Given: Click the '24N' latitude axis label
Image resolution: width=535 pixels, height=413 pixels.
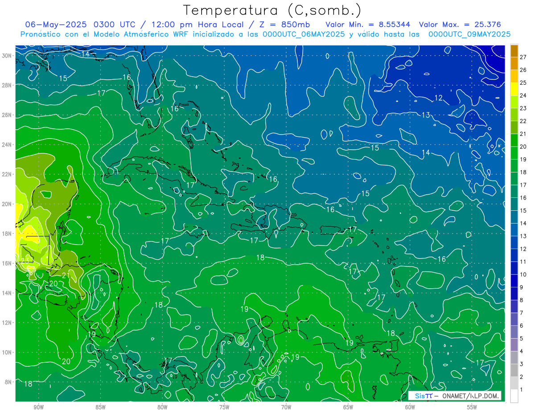Looking at the screenshot, I should (7, 145).
